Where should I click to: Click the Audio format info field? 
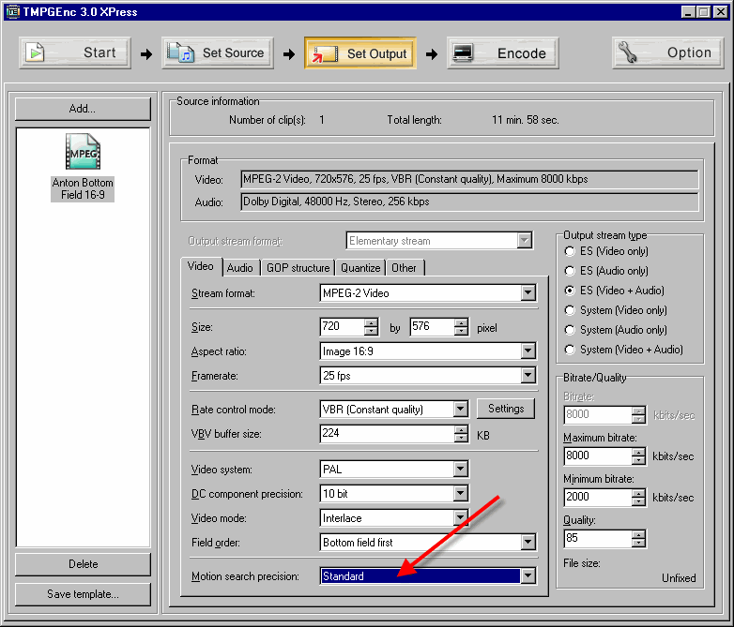point(469,202)
